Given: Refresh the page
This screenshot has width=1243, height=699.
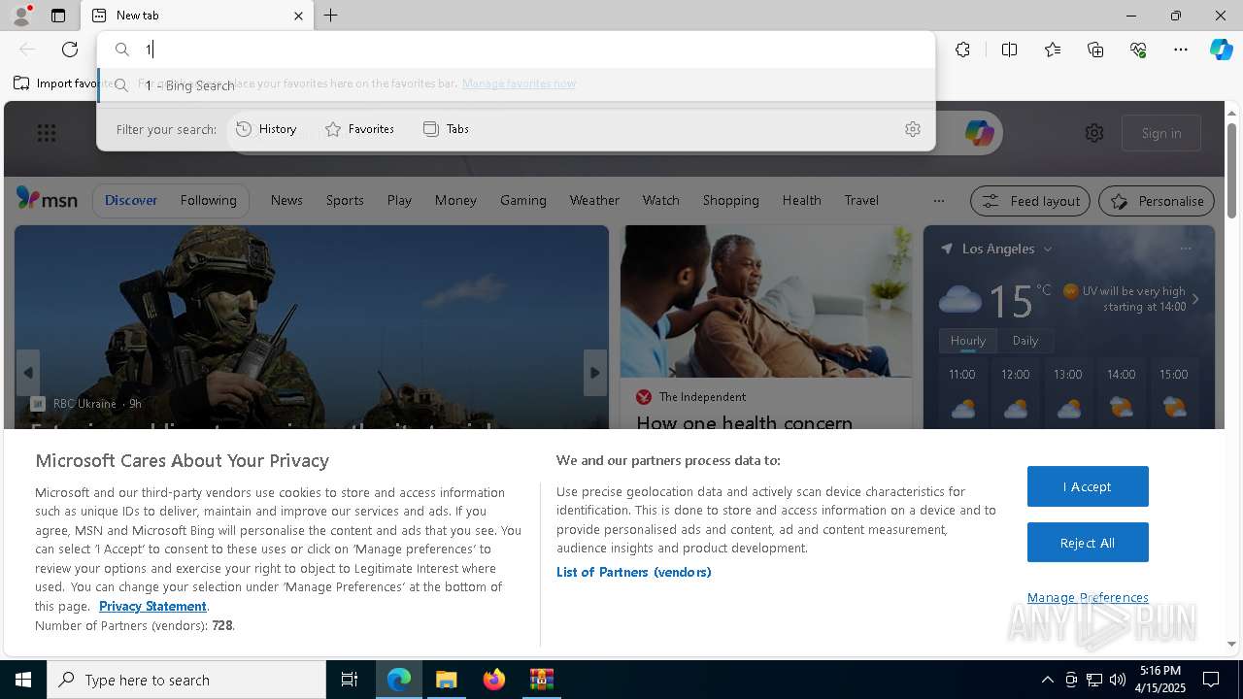Looking at the screenshot, I should (x=70, y=50).
